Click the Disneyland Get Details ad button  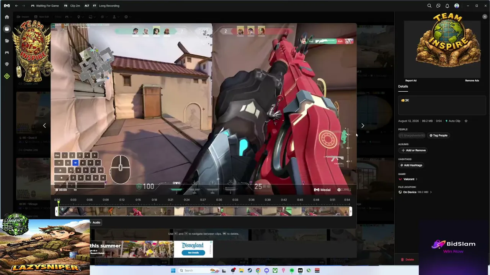(193, 252)
